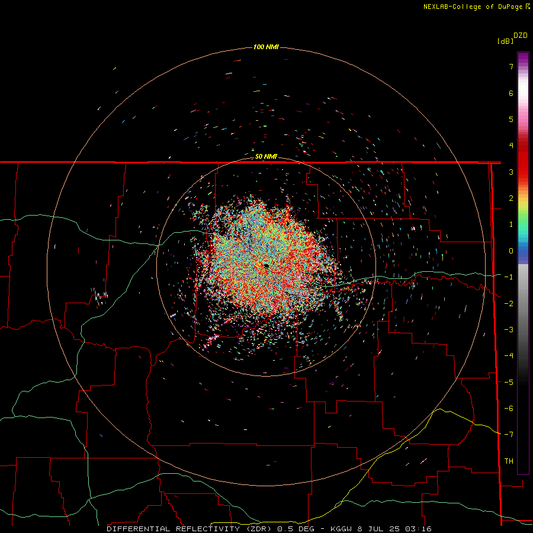533x533 pixels.
Task: Click the purple top of the ZDR color bar
Action: tap(523, 59)
